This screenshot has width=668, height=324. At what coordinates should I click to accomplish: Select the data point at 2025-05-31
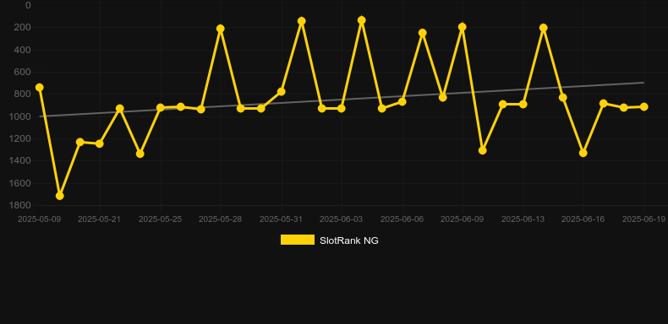coord(282,91)
